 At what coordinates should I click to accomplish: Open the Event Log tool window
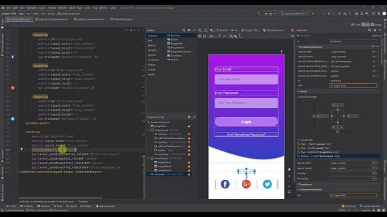click(348, 206)
